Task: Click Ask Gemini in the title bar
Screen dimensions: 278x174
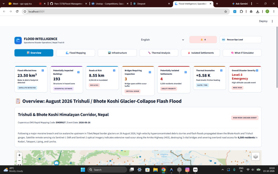Action: coord(240,3)
